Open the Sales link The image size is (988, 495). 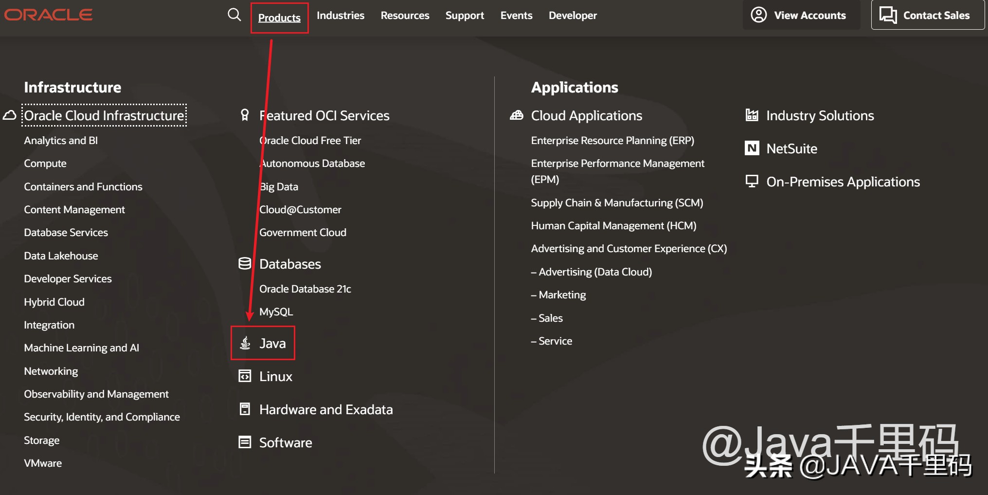click(x=546, y=318)
